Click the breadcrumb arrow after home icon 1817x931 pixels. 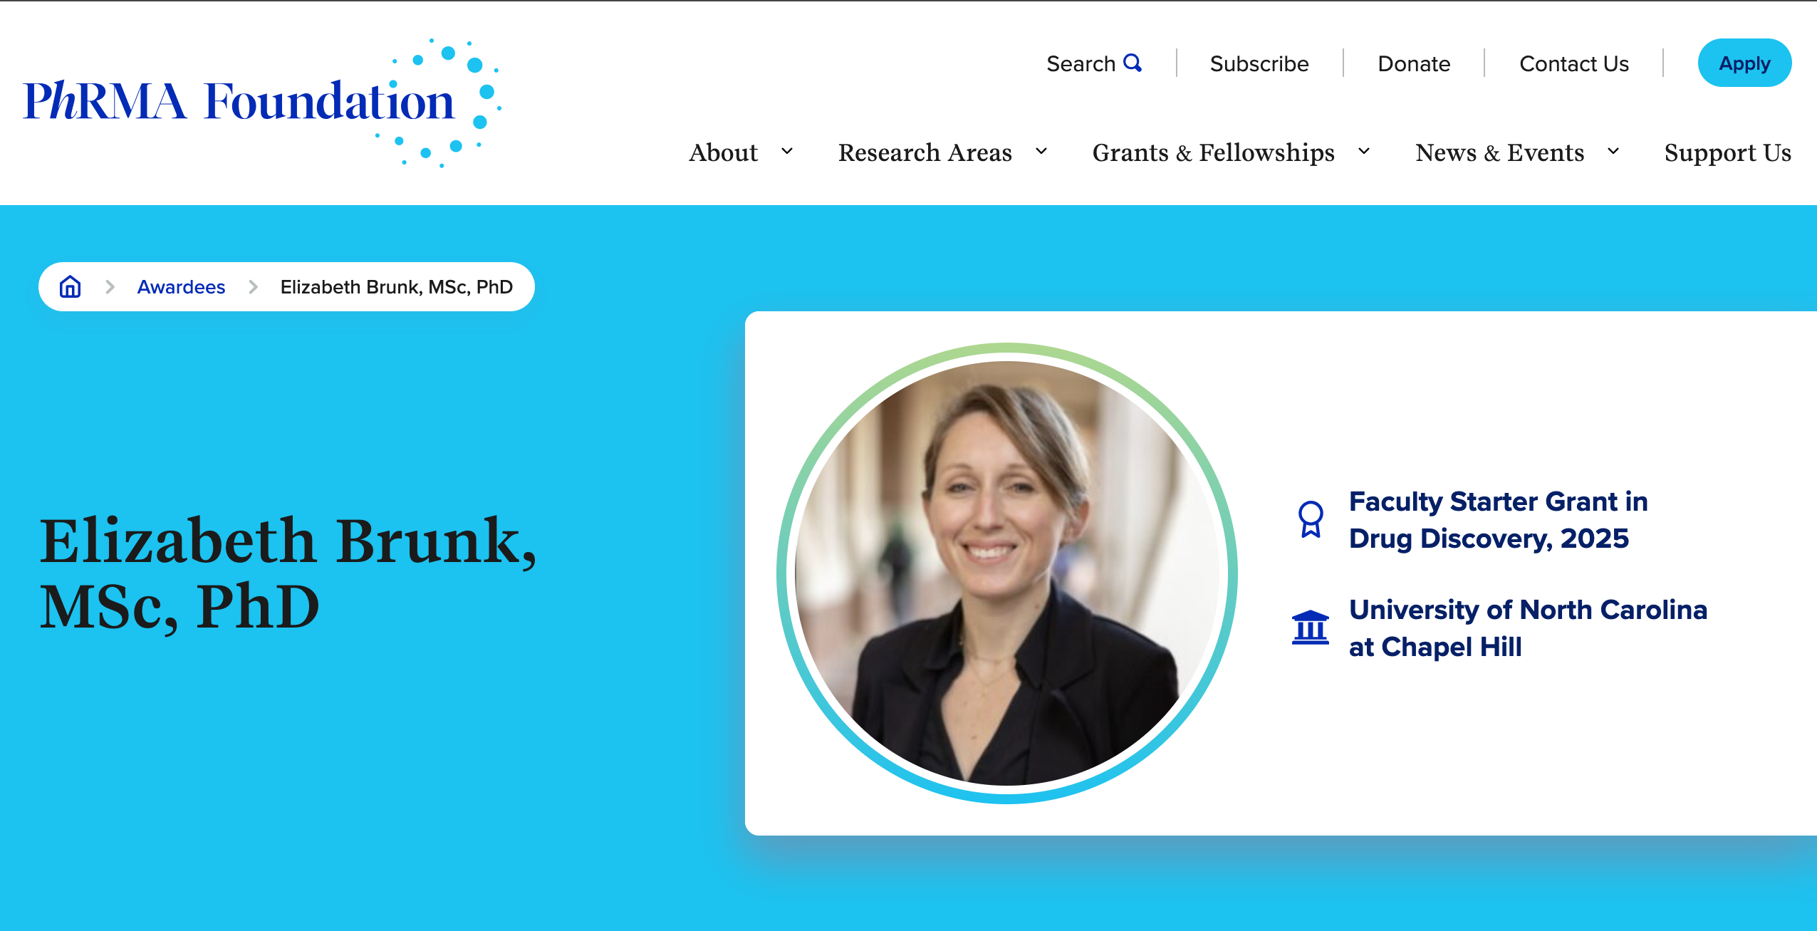110,286
